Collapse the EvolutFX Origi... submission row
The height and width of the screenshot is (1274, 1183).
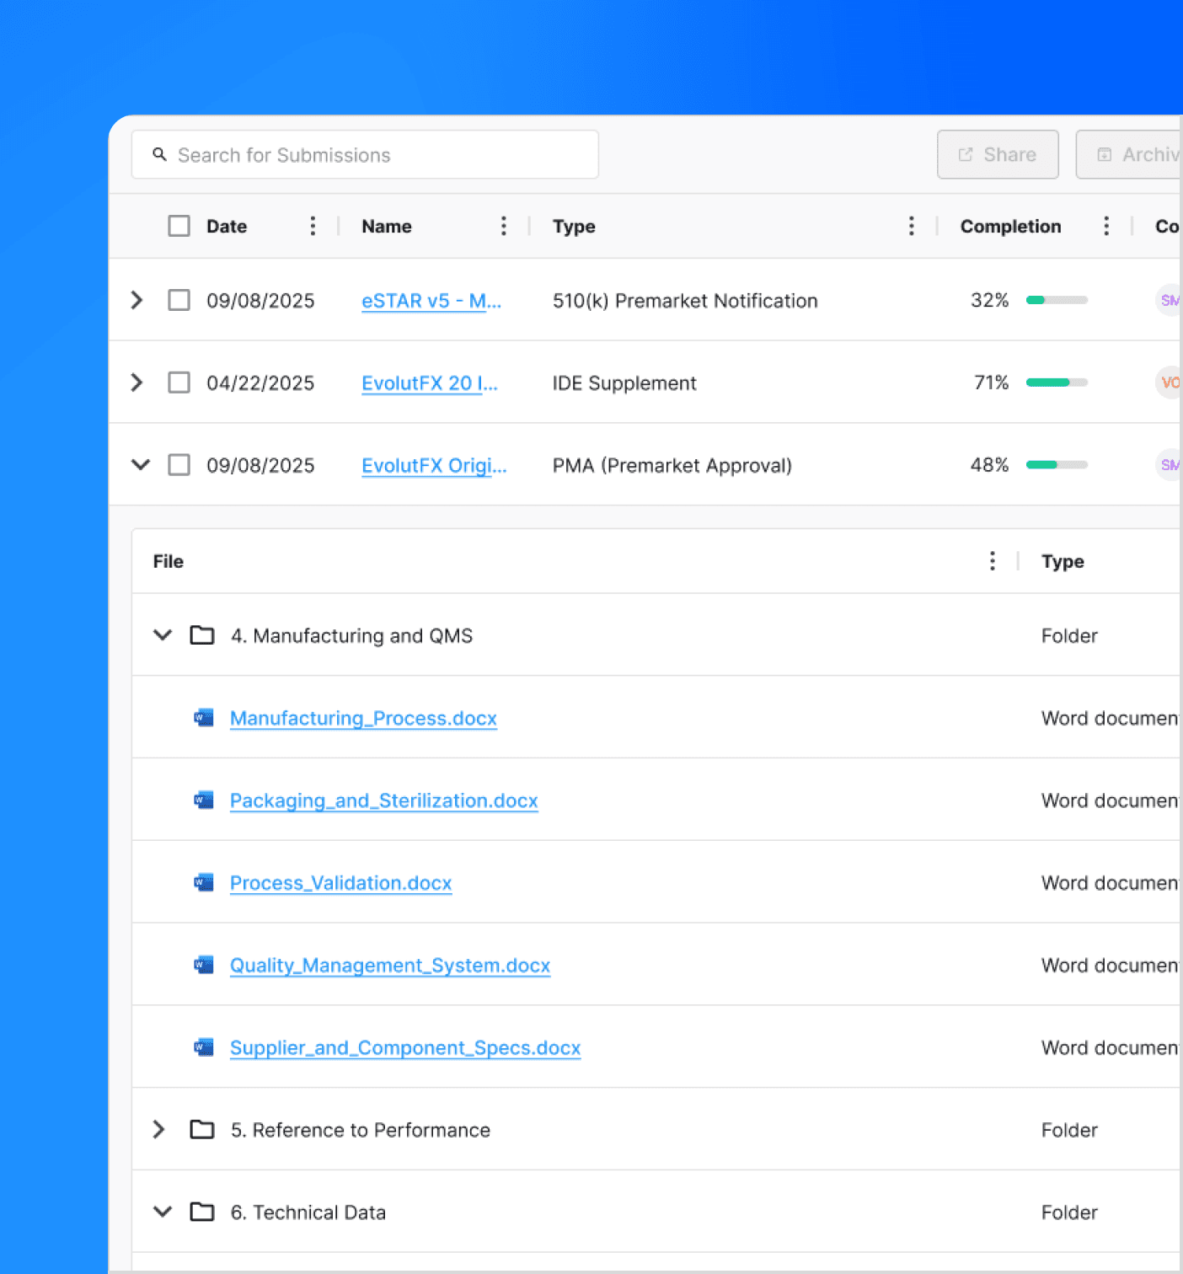[x=141, y=464]
